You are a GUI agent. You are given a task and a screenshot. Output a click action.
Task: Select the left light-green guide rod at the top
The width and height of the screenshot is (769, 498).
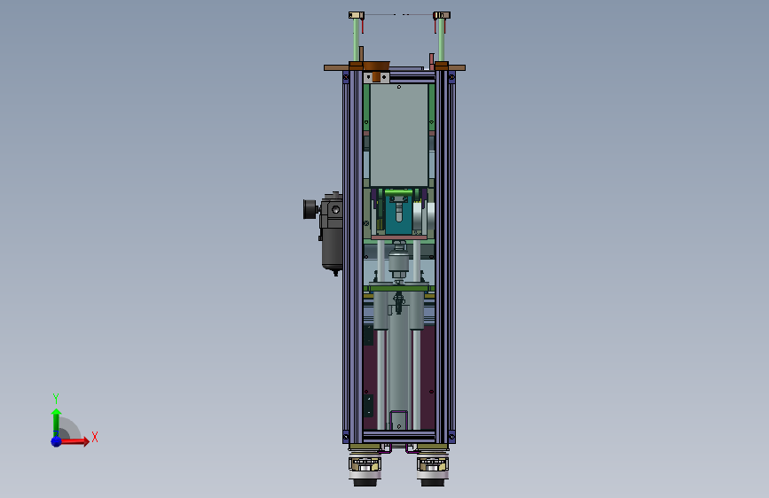pyautogui.click(x=356, y=40)
